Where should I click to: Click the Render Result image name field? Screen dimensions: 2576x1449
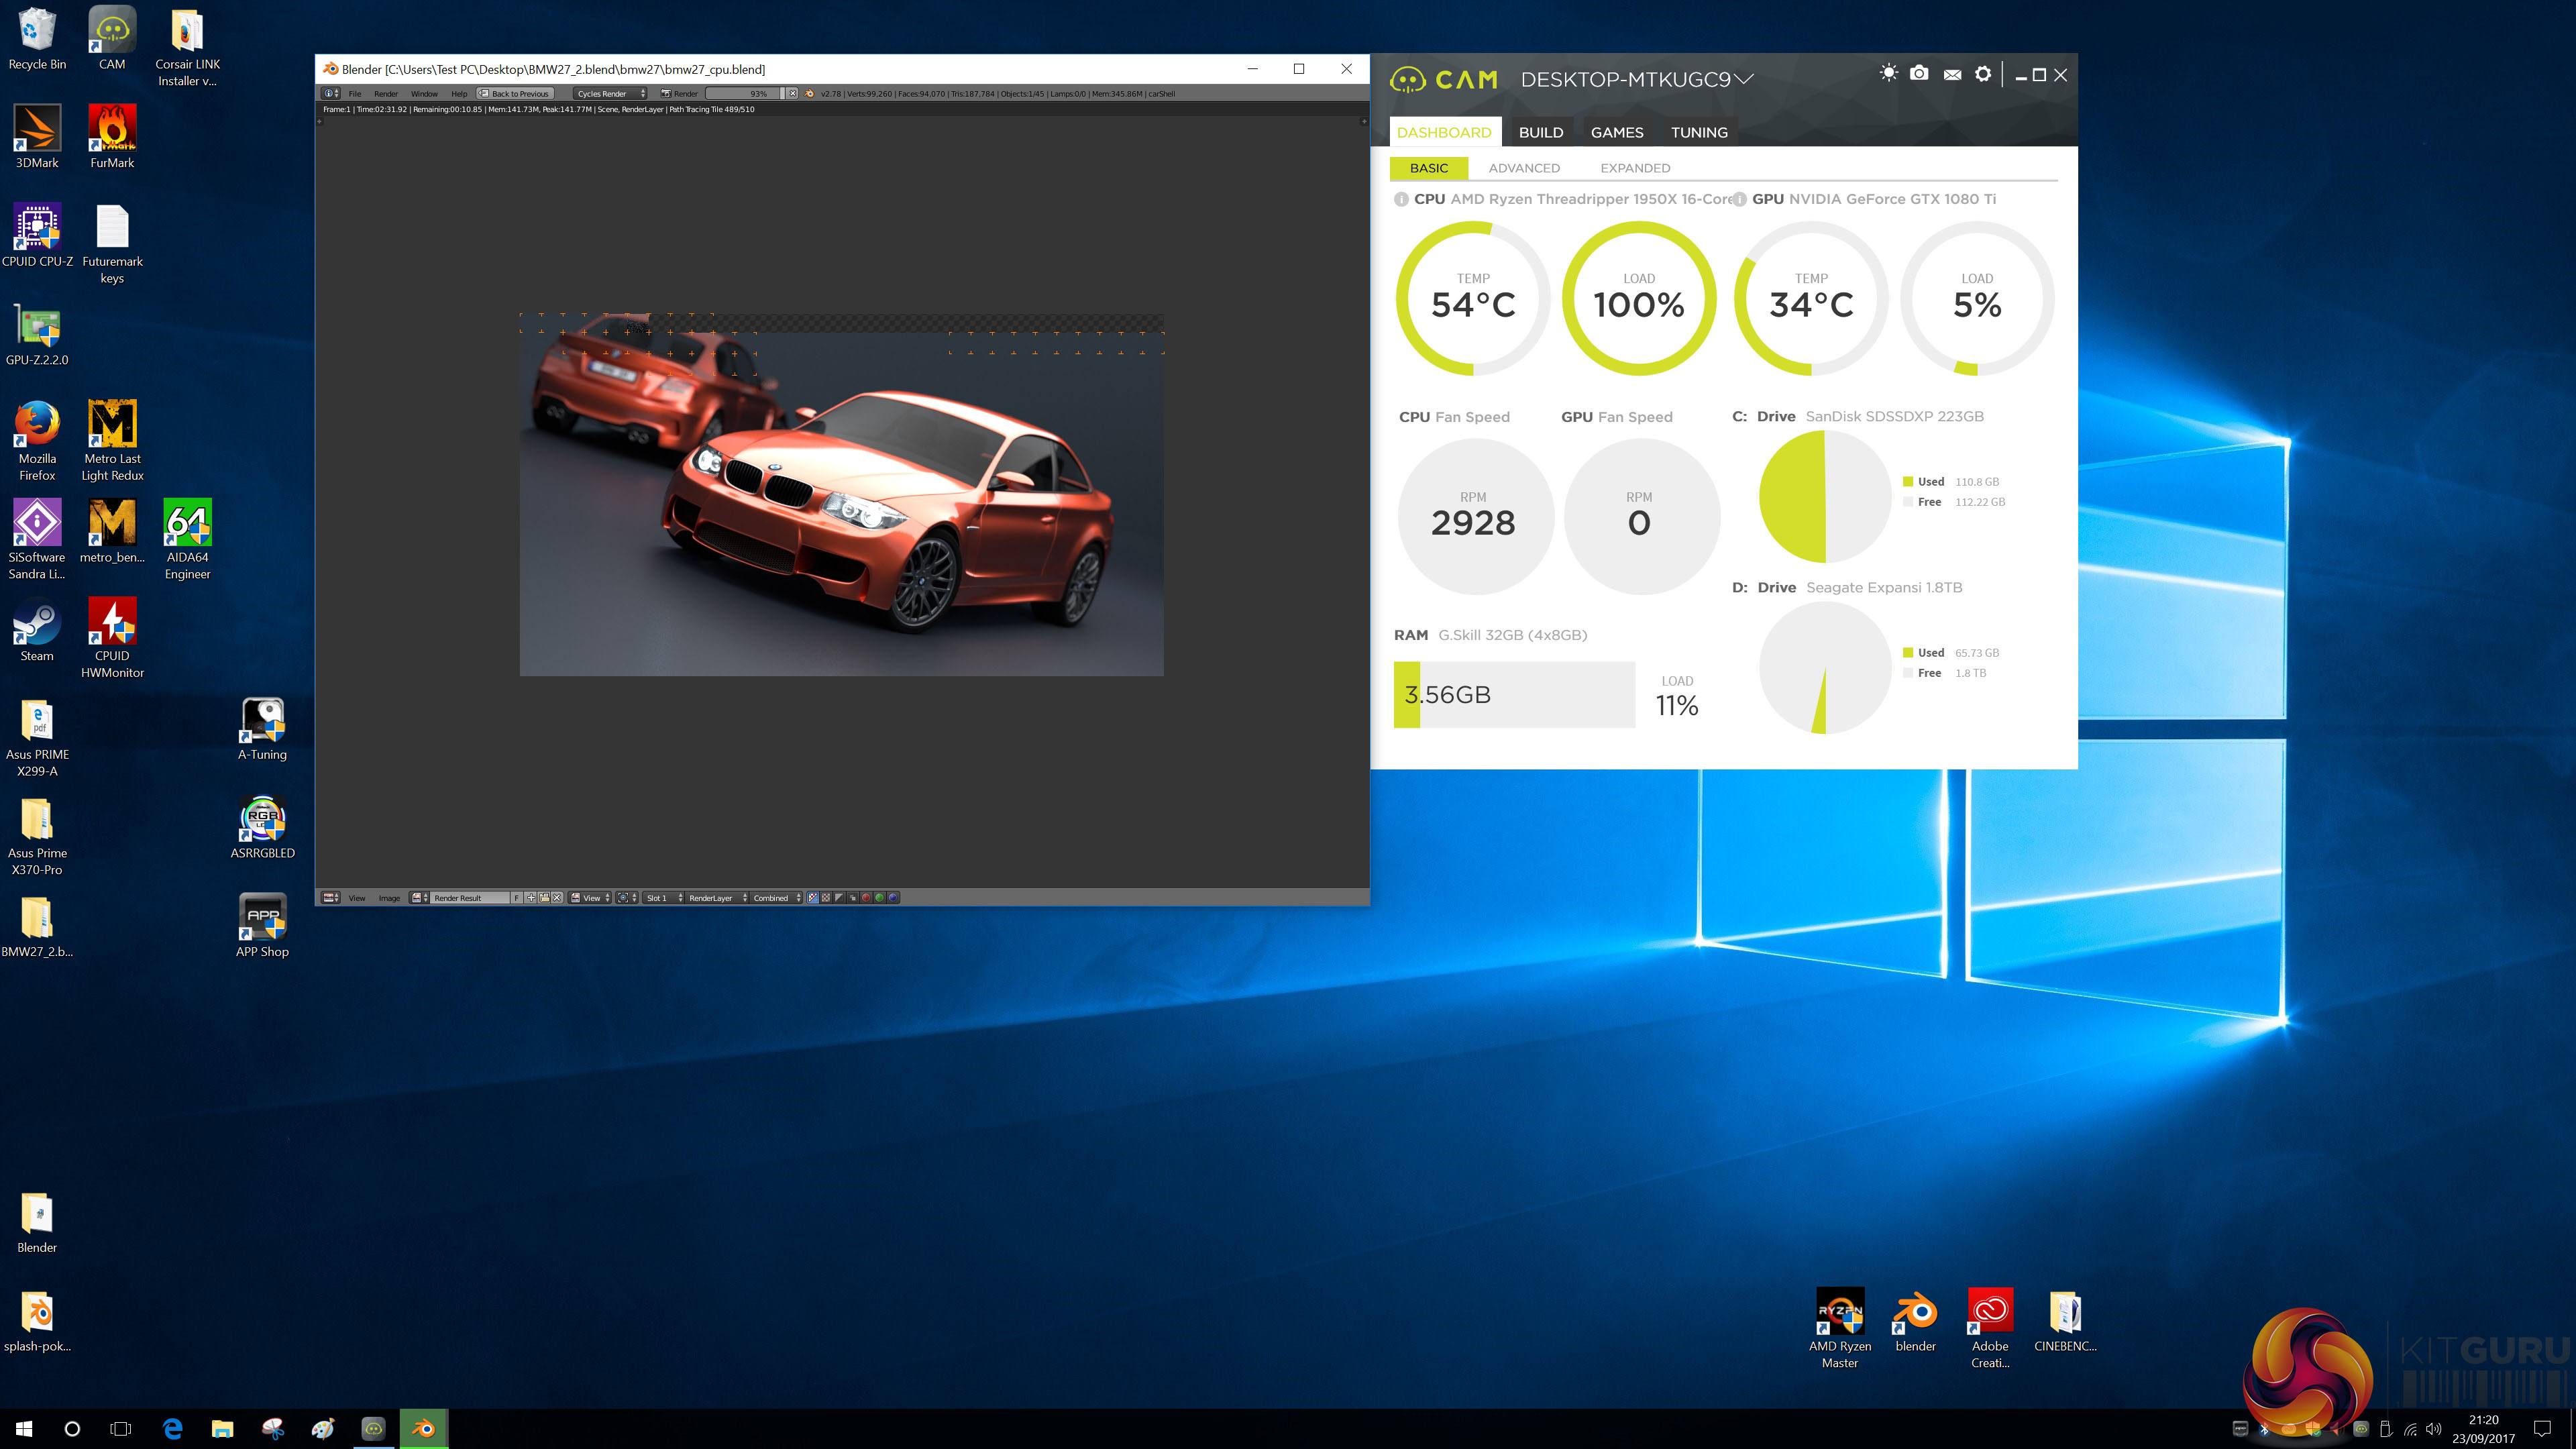tap(470, 898)
